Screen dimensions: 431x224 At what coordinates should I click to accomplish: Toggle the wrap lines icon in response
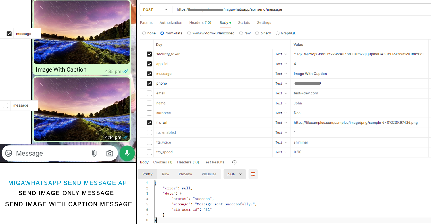(x=253, y=174)
